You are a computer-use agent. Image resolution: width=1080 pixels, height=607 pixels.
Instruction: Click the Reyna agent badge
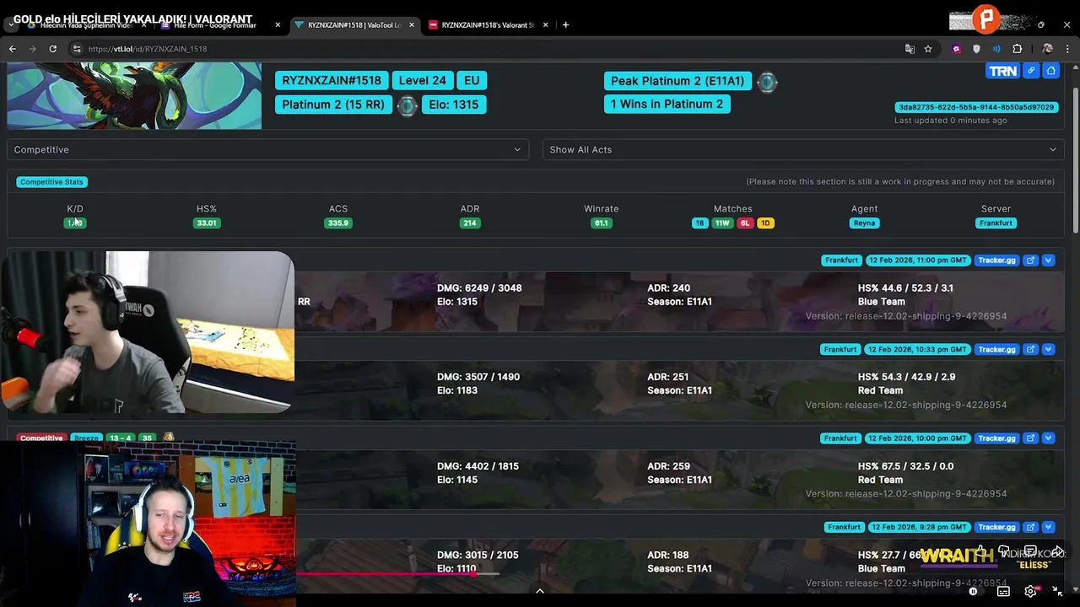pos(864,223)
